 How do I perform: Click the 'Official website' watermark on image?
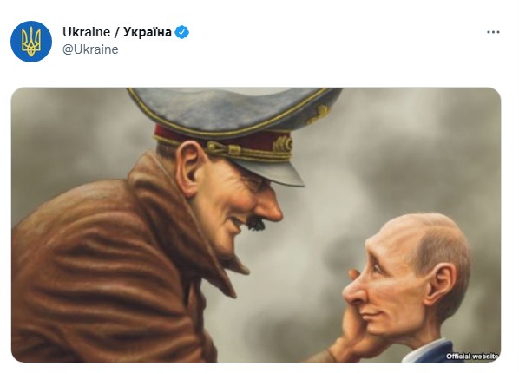click(x=472, y=357)
